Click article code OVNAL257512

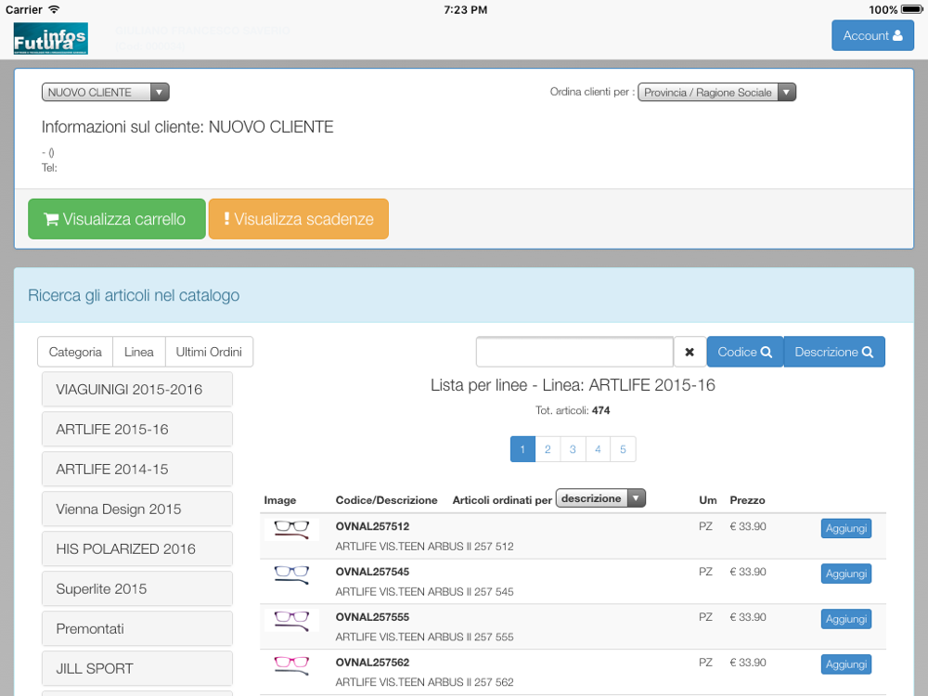[372, 526]
